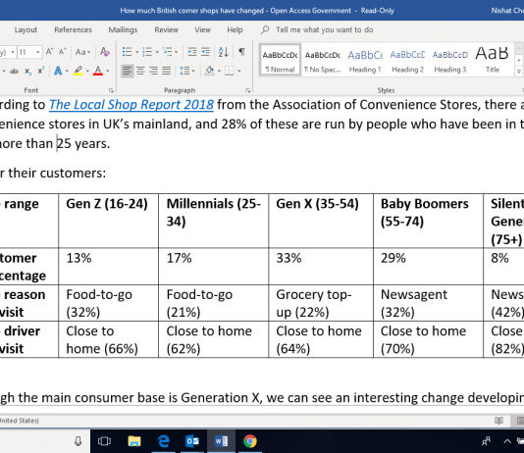Insert multilevel list
This screenshot has width=524, height=453.
168,52
